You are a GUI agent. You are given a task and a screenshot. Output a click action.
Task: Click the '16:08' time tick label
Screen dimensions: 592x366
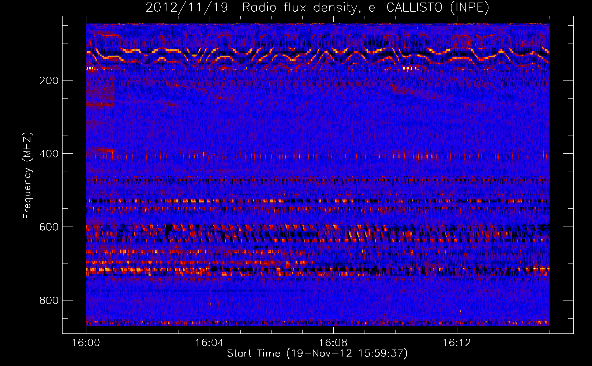click(333, 343)
